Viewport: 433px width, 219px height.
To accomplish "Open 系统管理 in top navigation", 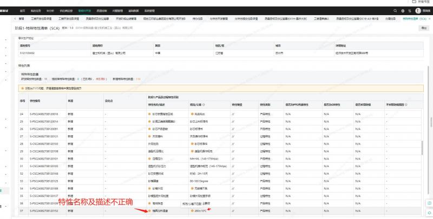I will (149, 11).
